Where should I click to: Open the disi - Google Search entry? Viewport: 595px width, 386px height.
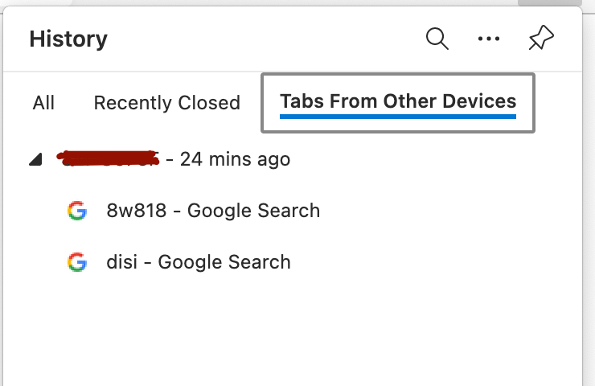point(199,262)
